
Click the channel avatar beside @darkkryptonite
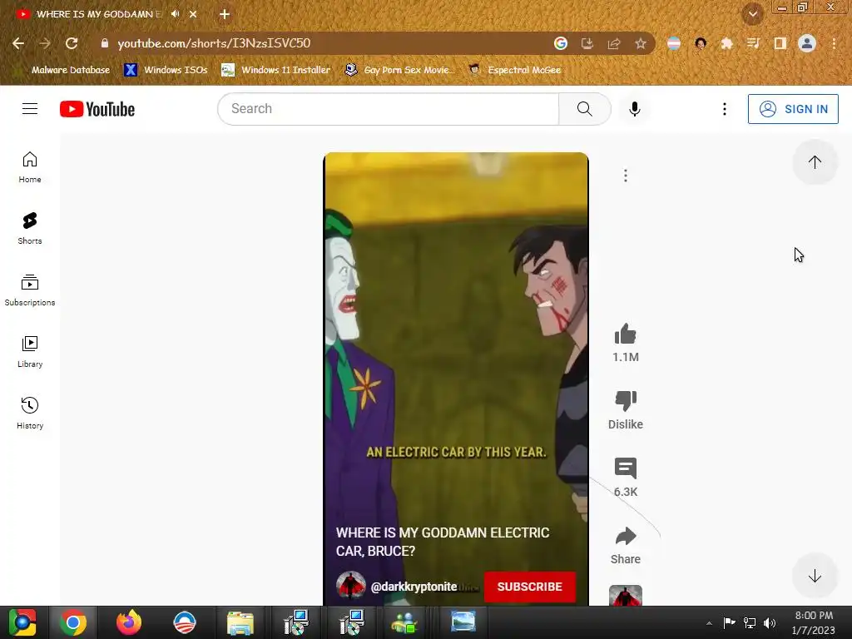tap(350, 586)
